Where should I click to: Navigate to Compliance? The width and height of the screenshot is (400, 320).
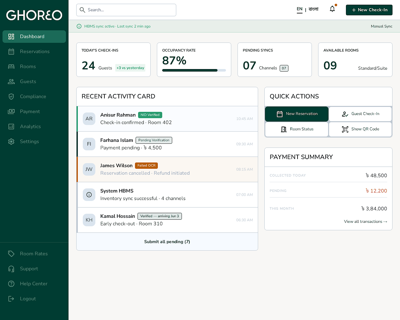(34, 97)
